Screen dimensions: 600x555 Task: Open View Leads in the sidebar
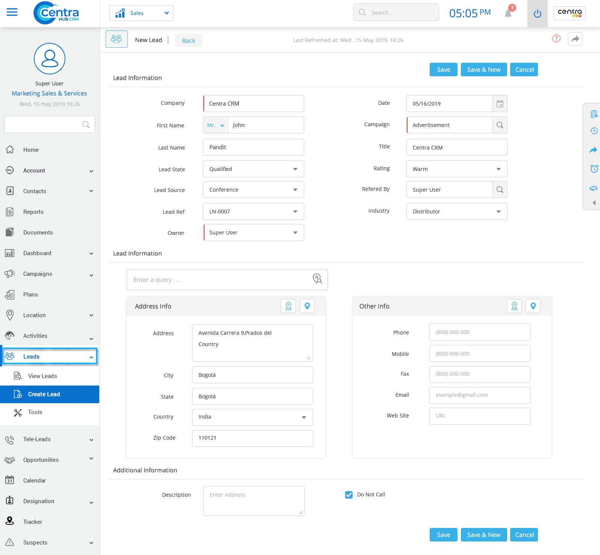(42, 376)
